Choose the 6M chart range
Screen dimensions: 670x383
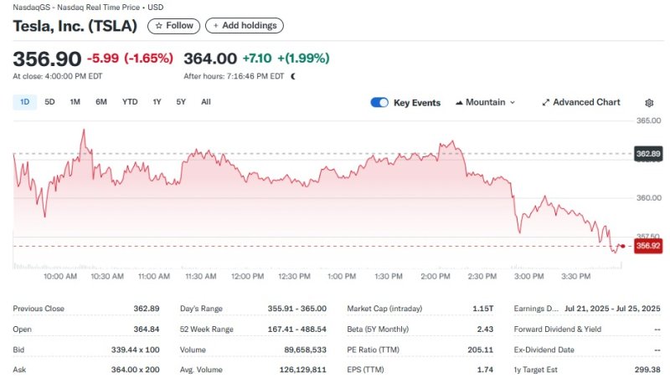click(100, 102)
